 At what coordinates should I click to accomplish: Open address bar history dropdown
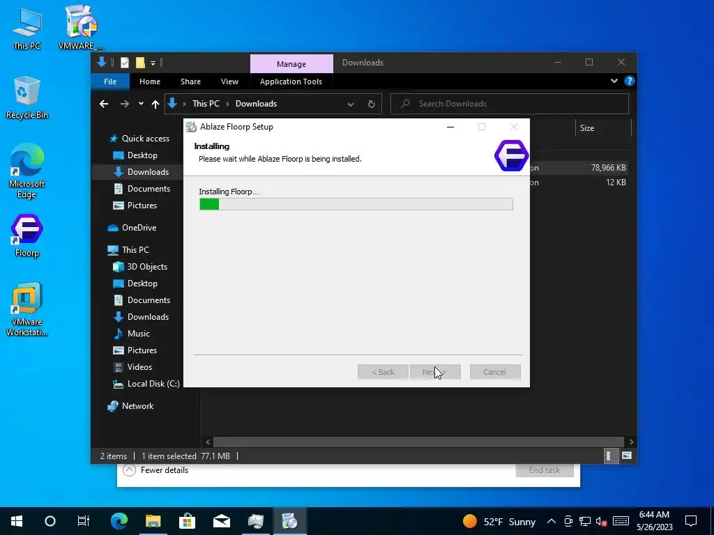pos(350,104)
